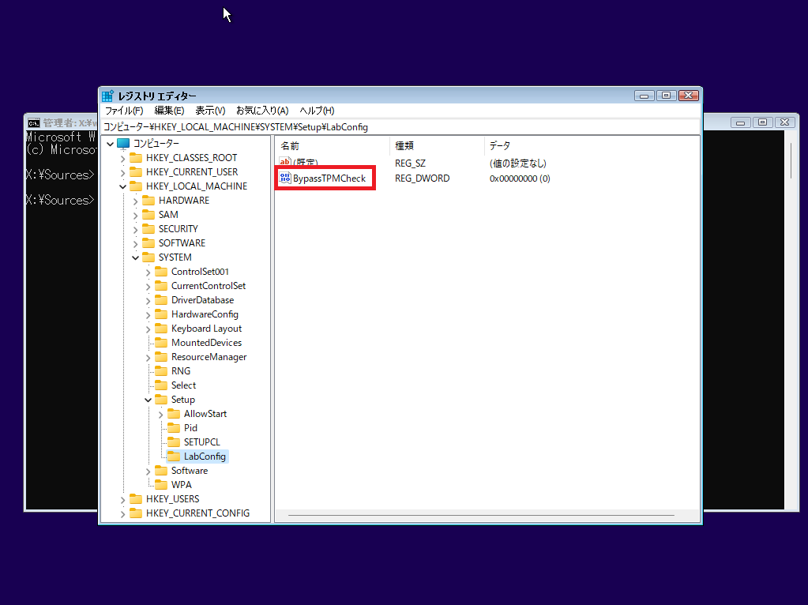Click the 0x00000000 (0) data cell
The image size is (808, 605).
pyautogui.click(x=520, y=178)
